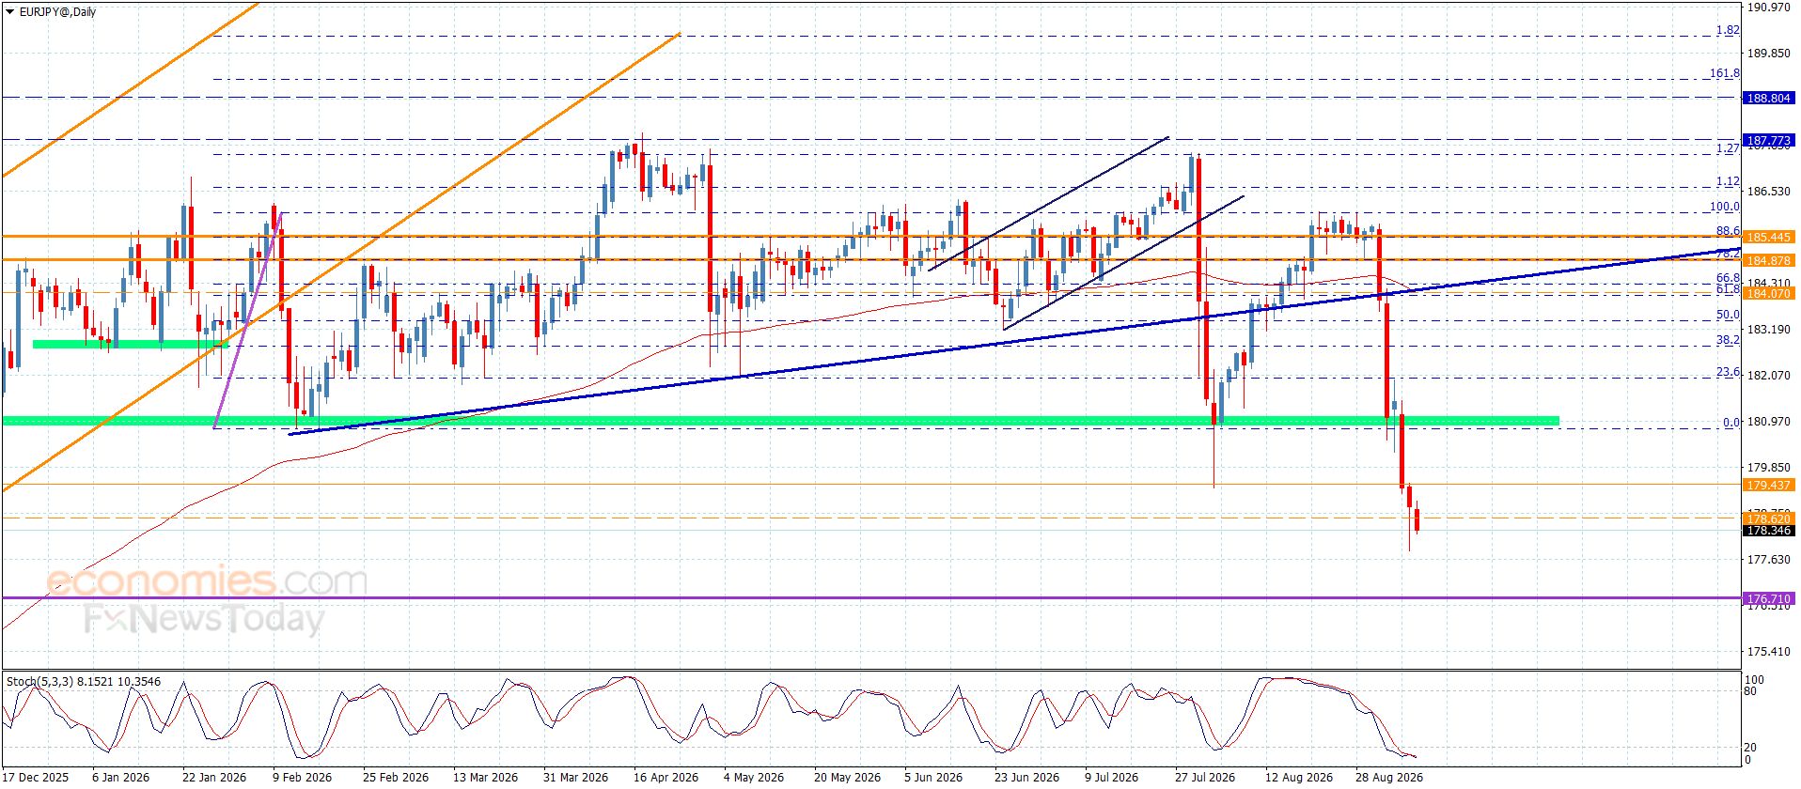
Task: Click the current price tag 178.346
Action: tap(1768, 531)
